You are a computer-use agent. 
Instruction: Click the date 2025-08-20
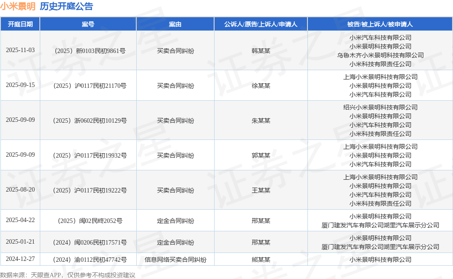(20, 190)
